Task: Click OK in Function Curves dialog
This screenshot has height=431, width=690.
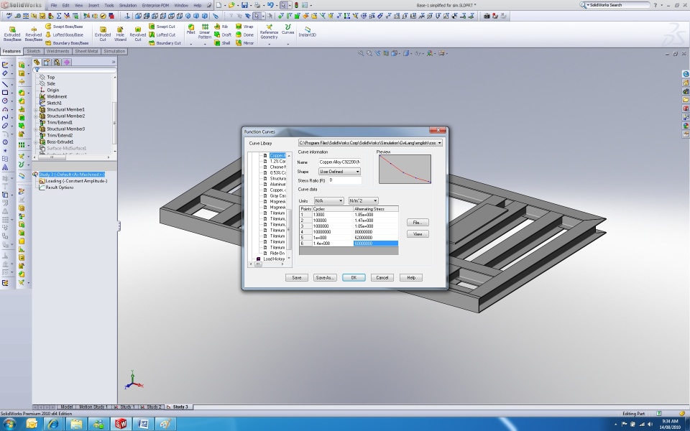Action: 354,277
